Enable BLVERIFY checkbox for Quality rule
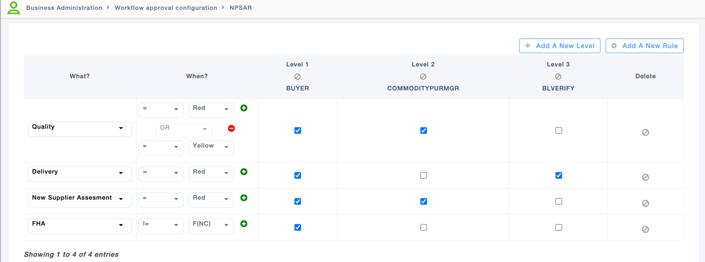 coord(559,131)
